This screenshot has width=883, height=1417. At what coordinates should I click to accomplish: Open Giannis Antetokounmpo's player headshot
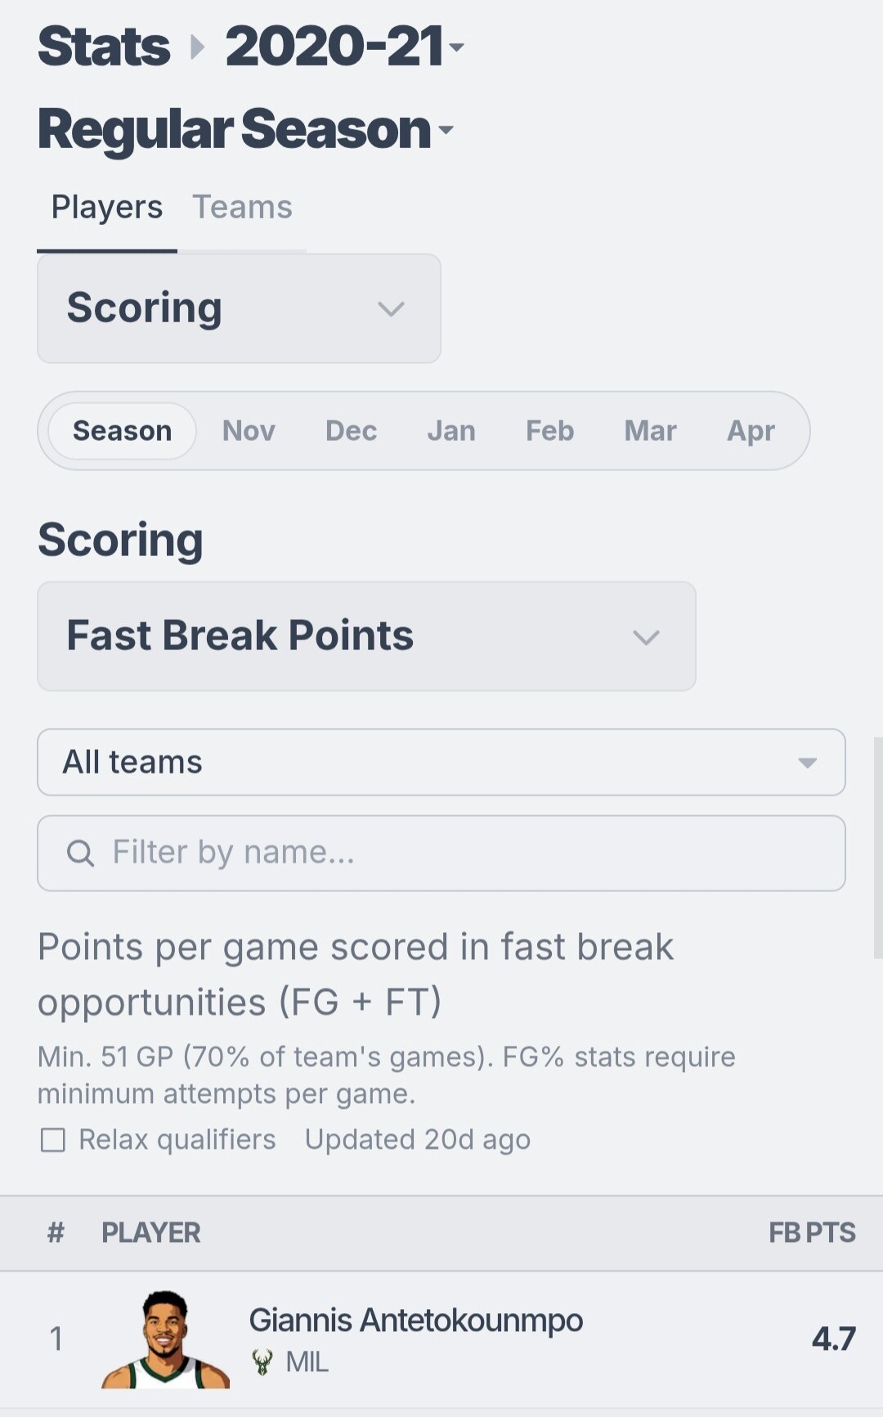coord(165,1339)
